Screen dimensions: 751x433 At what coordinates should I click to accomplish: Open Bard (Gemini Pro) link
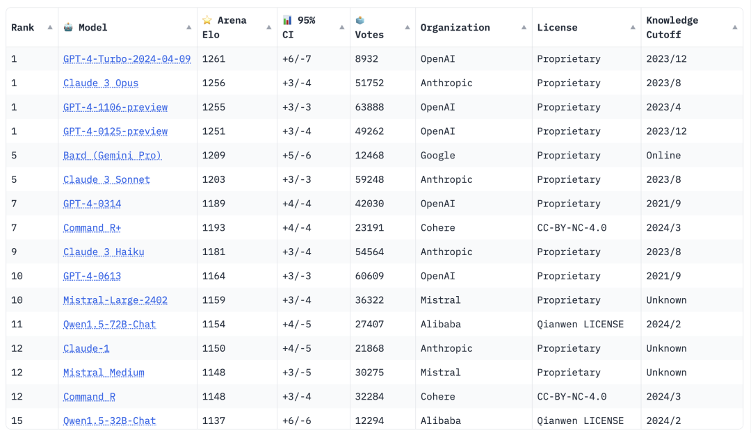(113, 156)
